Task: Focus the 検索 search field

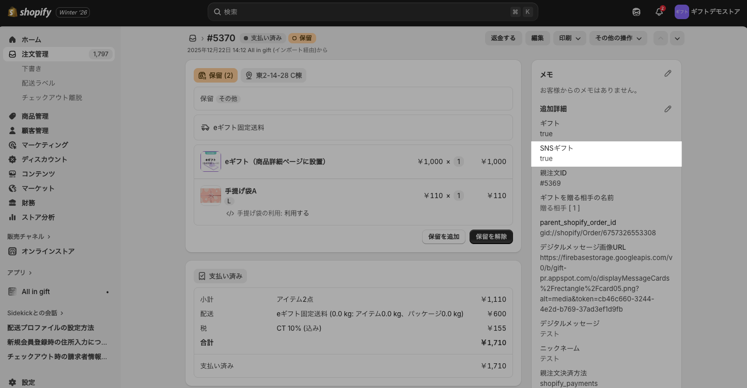Action: coord(372,12)
